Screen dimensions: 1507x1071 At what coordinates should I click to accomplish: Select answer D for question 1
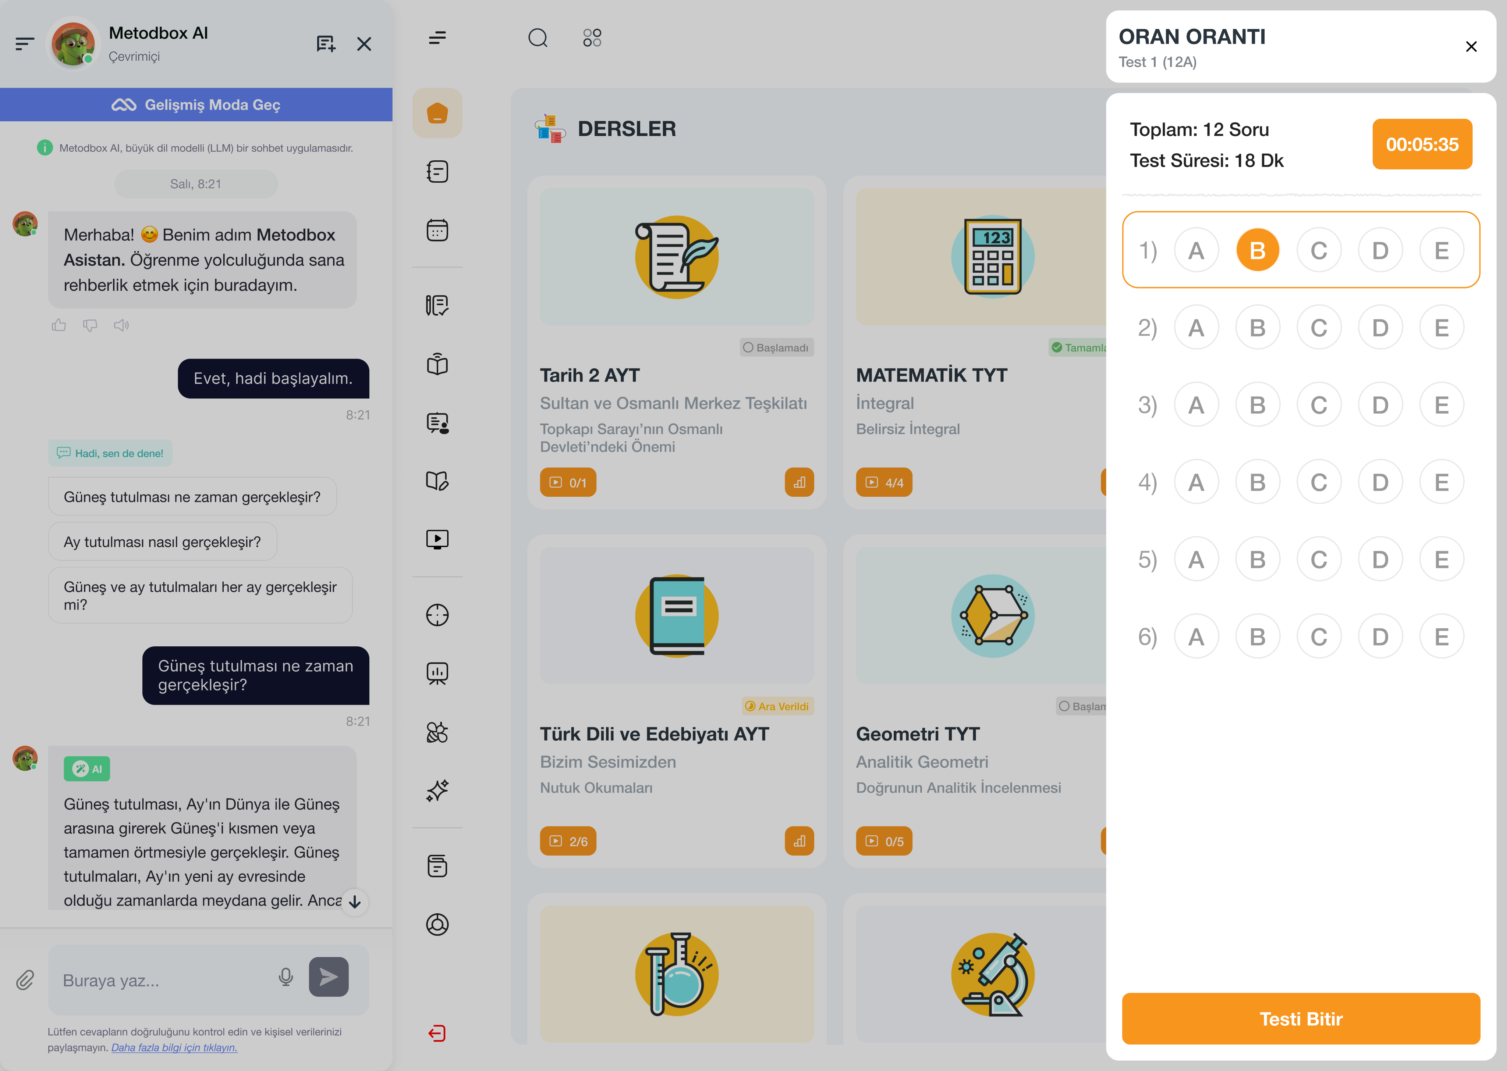click(x=1380, y=250)
